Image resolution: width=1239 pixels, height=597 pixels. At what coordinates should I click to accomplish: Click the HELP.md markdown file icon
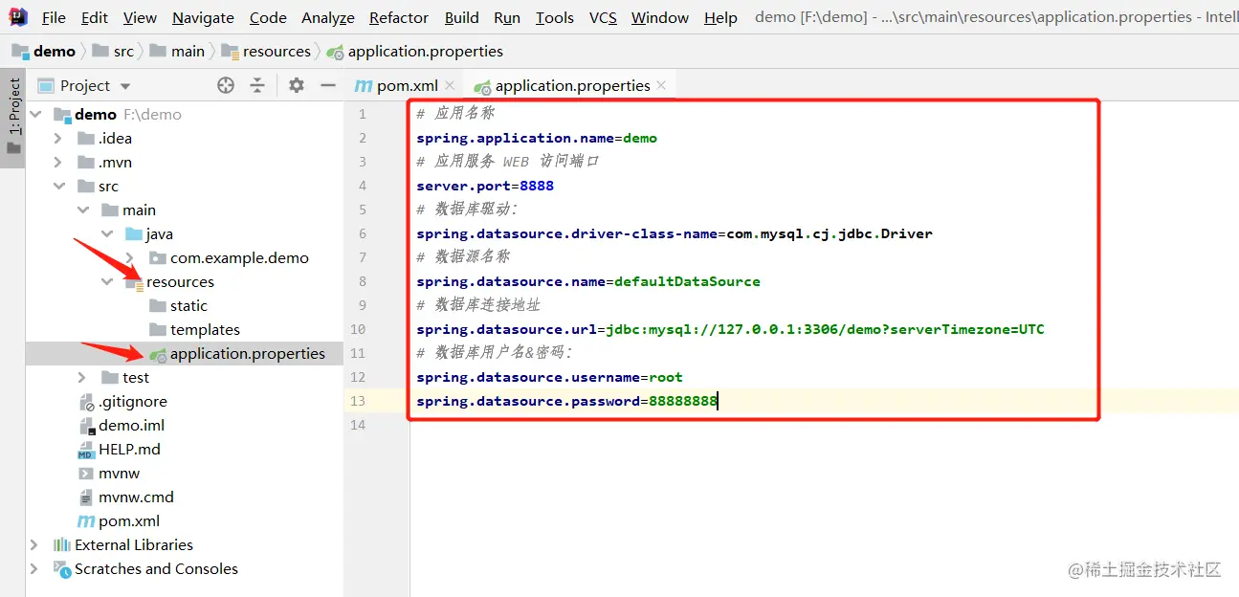pos(86,450)
